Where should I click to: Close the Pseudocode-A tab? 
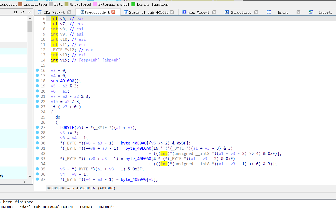point(113,12)
